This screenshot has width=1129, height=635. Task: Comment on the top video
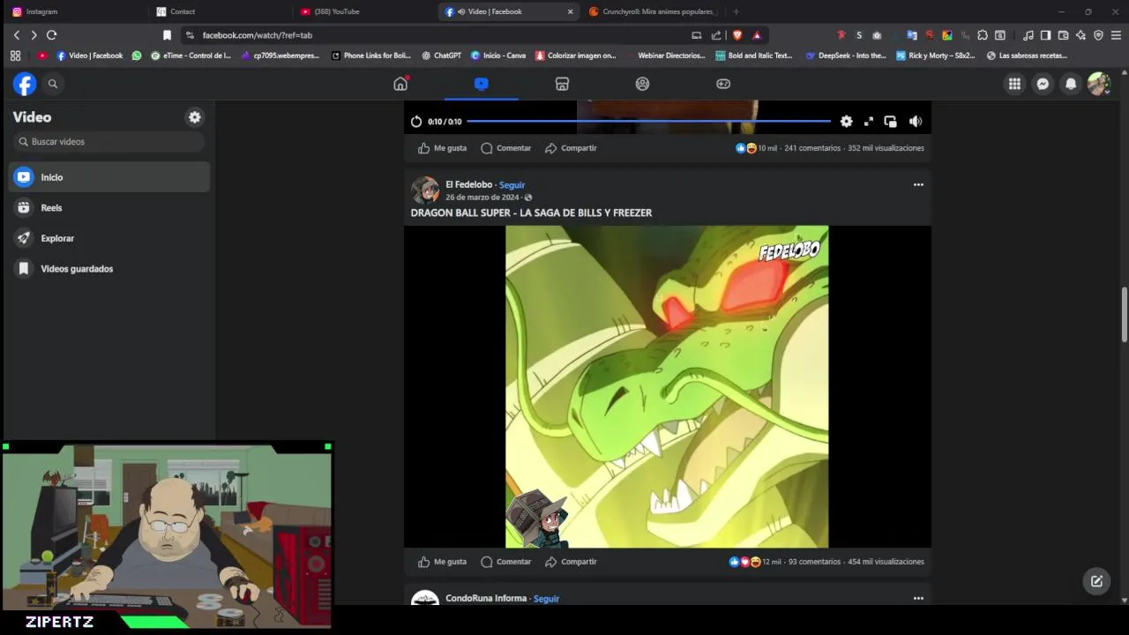tap(505, 148)
